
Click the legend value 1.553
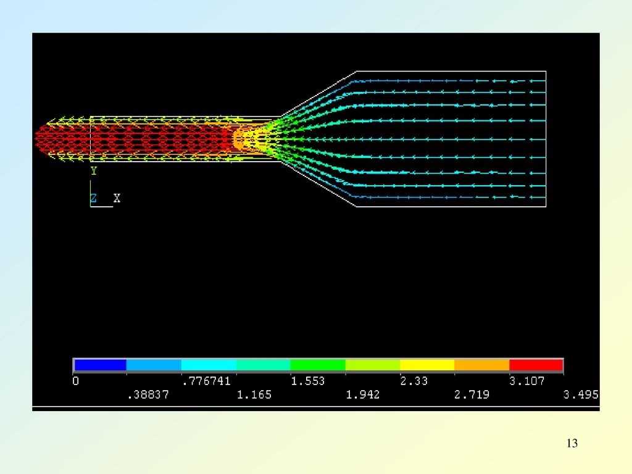coord(307,381)
